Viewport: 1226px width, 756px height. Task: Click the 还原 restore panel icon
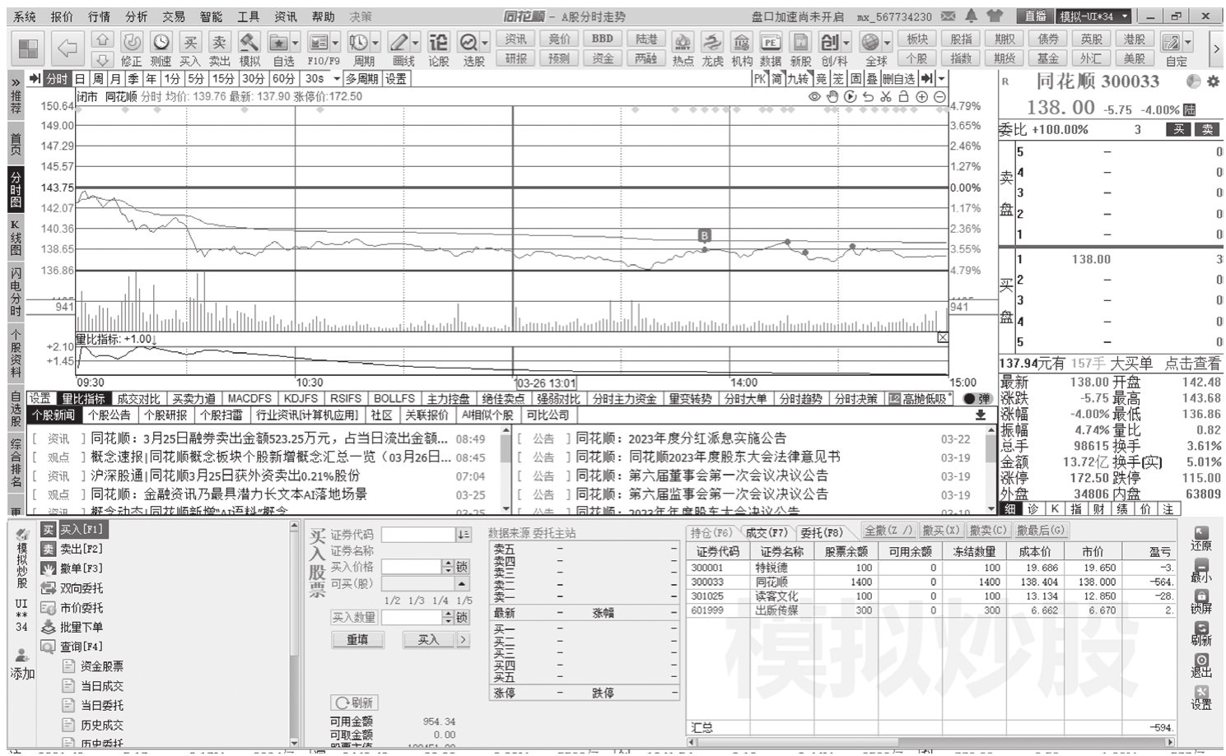pyautogui.click(x=1201, y=534)
